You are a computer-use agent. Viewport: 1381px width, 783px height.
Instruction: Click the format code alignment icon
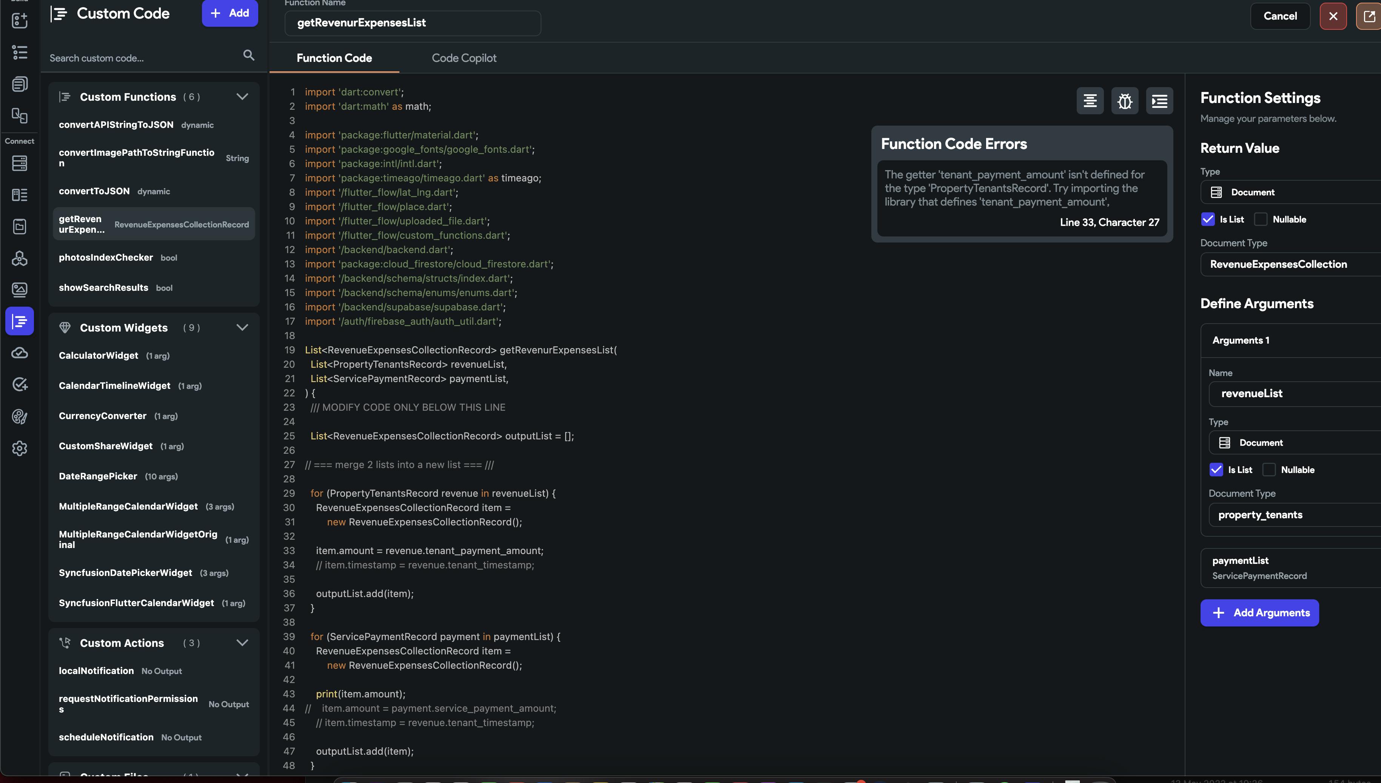coord(1090,101)
